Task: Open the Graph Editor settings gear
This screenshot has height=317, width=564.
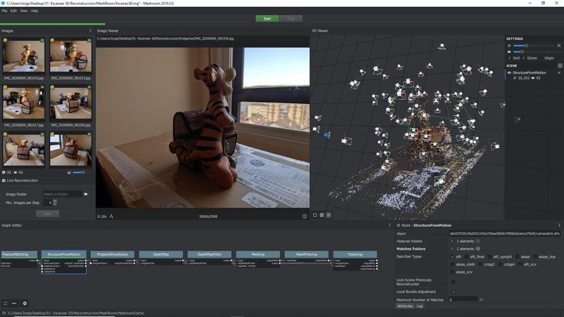Action: tap(25, 303)
